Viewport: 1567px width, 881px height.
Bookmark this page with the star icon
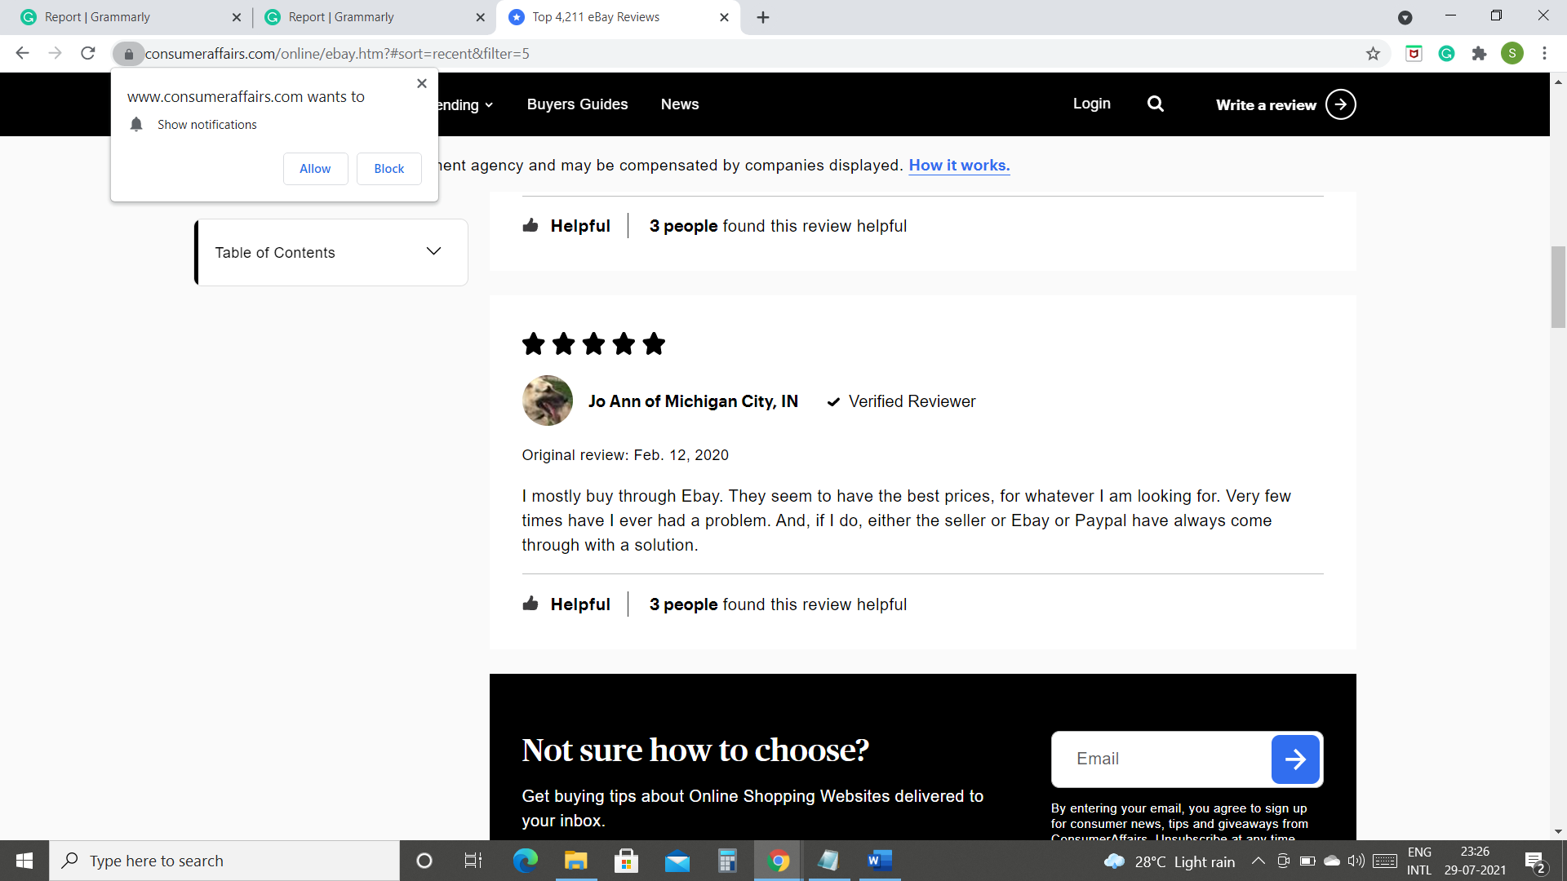1373,54
